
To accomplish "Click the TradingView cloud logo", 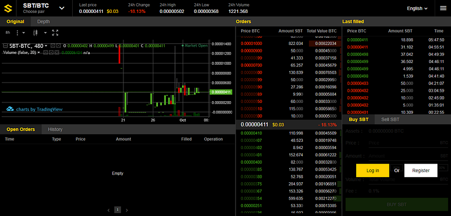I will click(10, 109).
